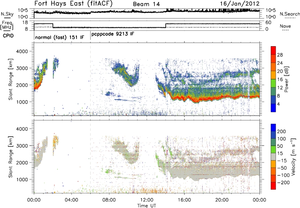This screenshot has width=300, height=208.
Task: Pick the Velocity segment between -200 and -100
Action: click(x=273, y=178)
